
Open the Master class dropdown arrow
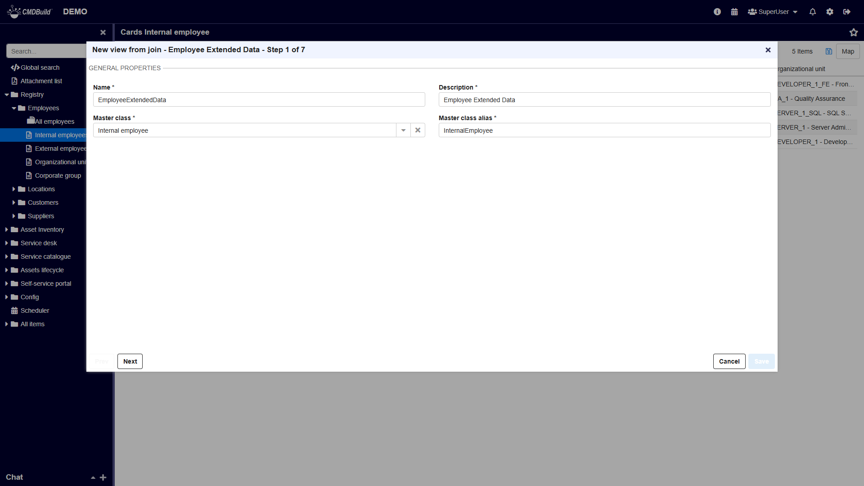pyautogui.click(x=403, y=130)
